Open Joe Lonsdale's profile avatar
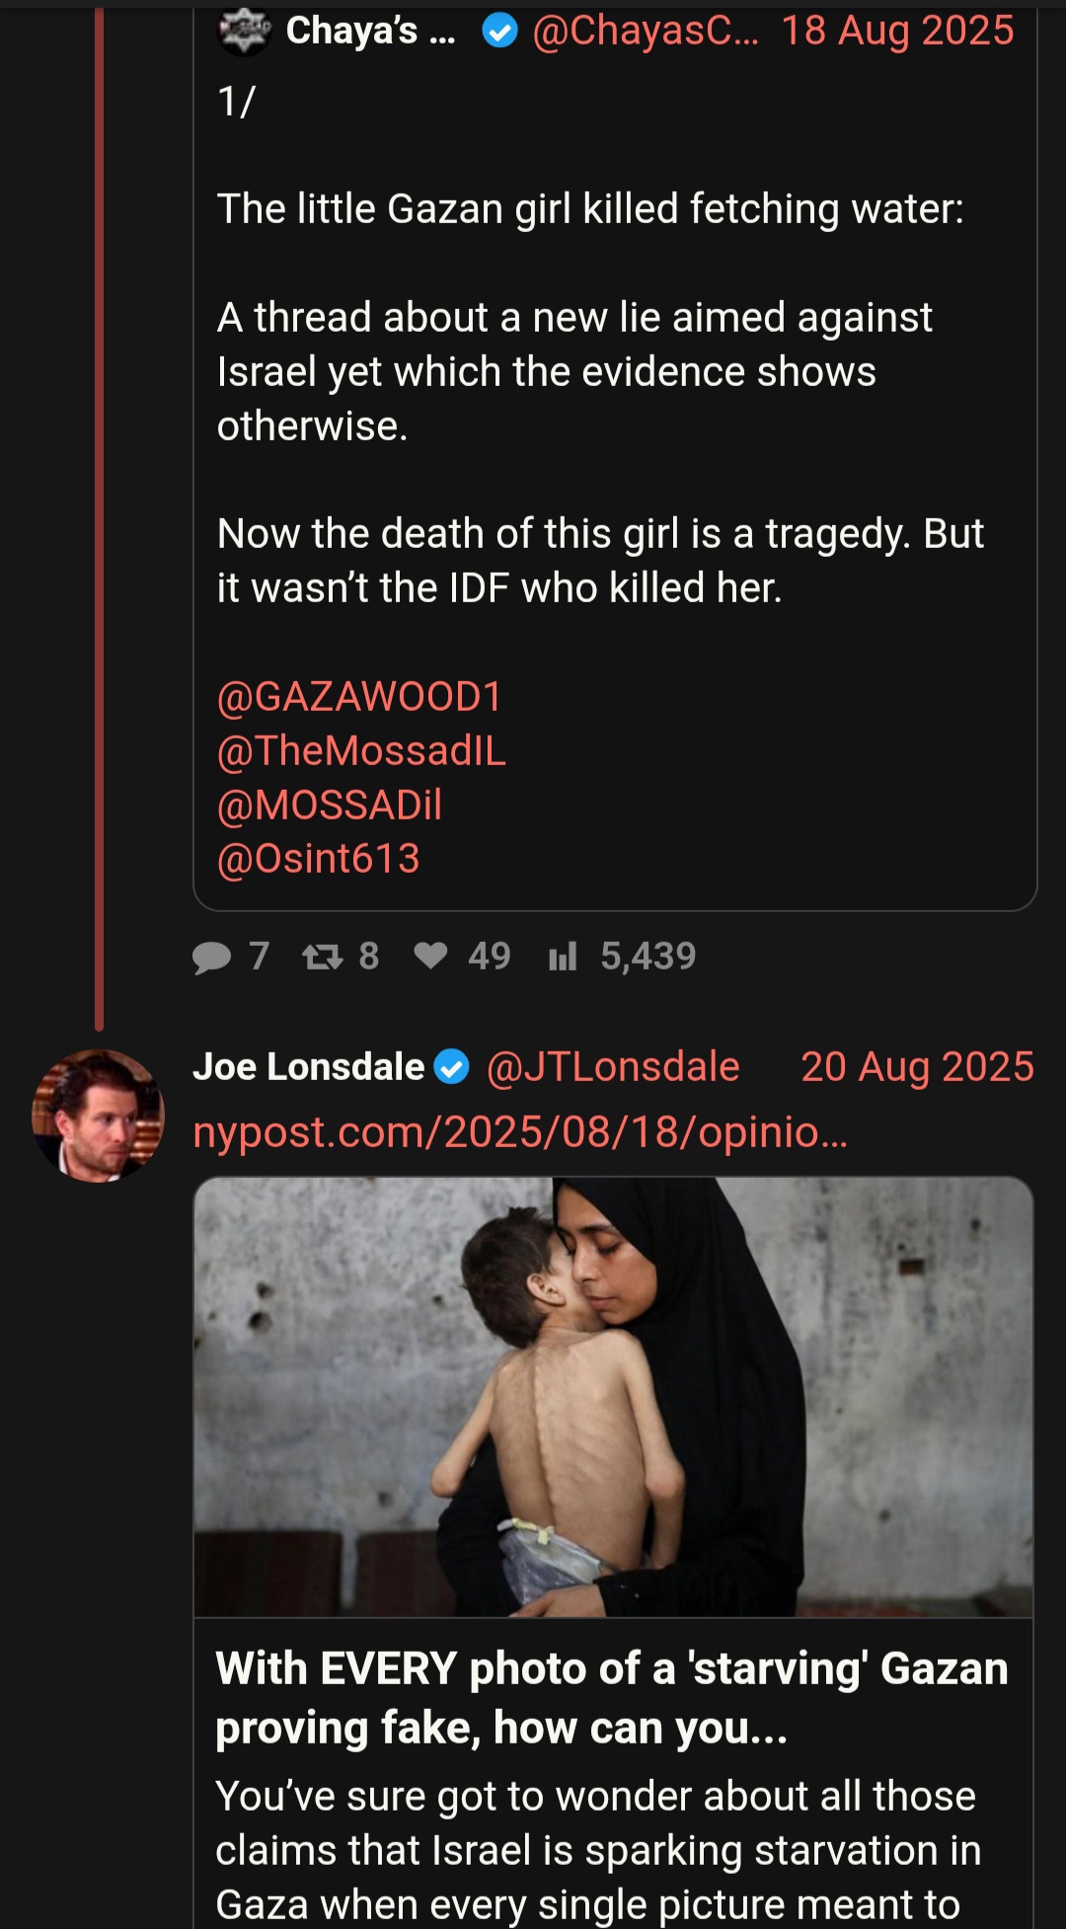The width and height of the screenshot is (1066, 1929). (x=98, y=1116)
